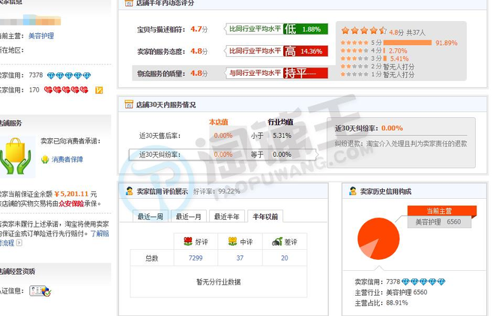Click the 店铺30天内服务情况 header icon
The width and height of the screenshot is (493, 316).
(x=127, y=104)
